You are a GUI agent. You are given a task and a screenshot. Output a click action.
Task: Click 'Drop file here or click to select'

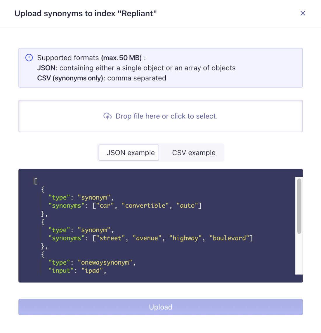166,116
